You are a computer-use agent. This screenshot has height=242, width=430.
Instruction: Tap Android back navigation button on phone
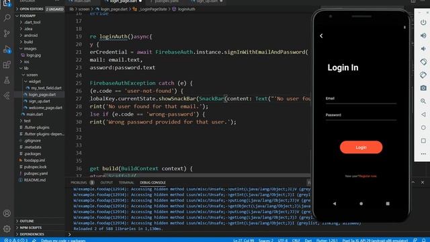pos(335,204)
